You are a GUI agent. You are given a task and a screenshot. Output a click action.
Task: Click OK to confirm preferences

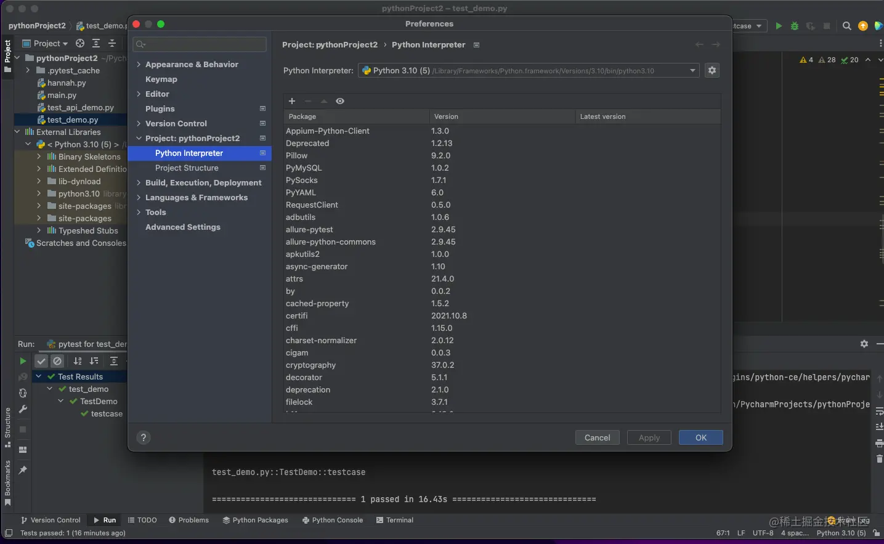click(x=701, y=437)
